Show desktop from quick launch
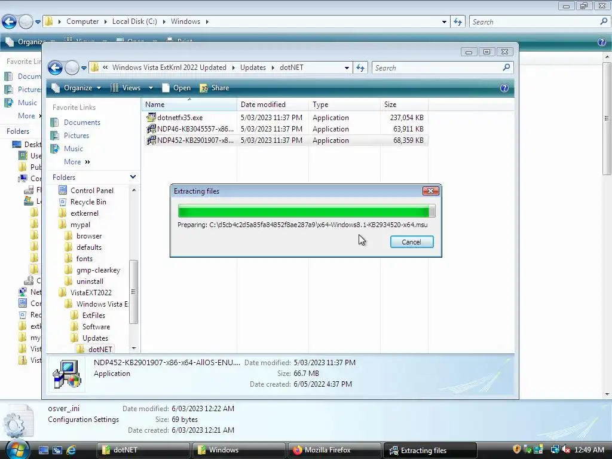 (x=43, y=450)
